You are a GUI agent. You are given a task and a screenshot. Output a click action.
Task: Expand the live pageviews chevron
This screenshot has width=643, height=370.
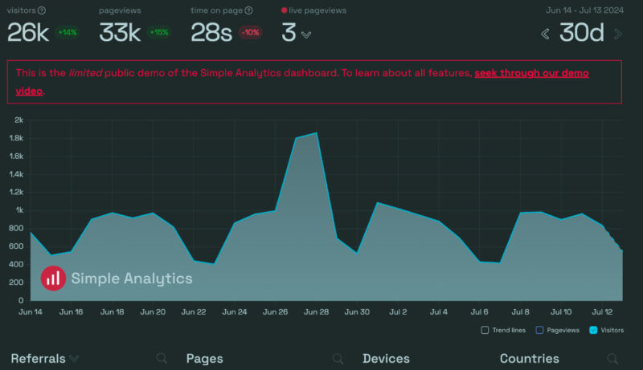tap(306, 35)
